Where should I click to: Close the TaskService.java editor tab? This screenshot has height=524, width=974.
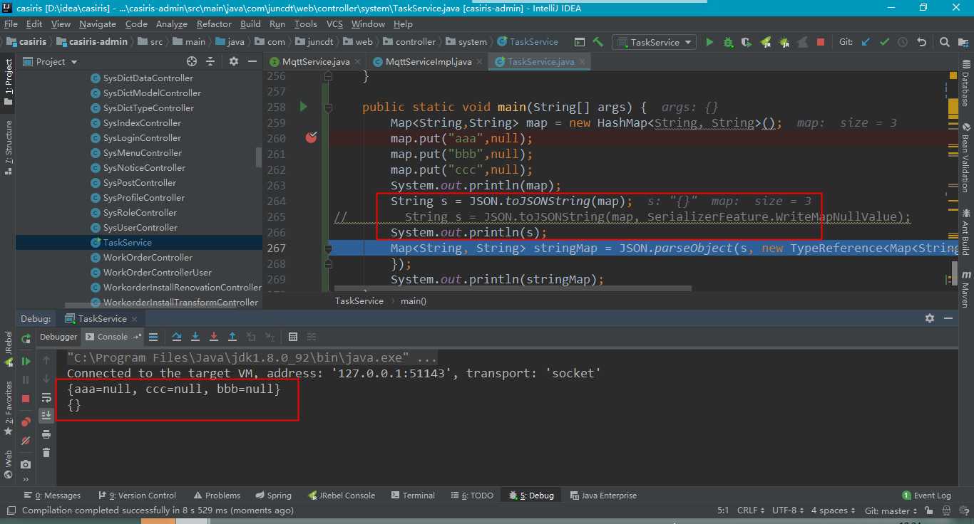582,62
